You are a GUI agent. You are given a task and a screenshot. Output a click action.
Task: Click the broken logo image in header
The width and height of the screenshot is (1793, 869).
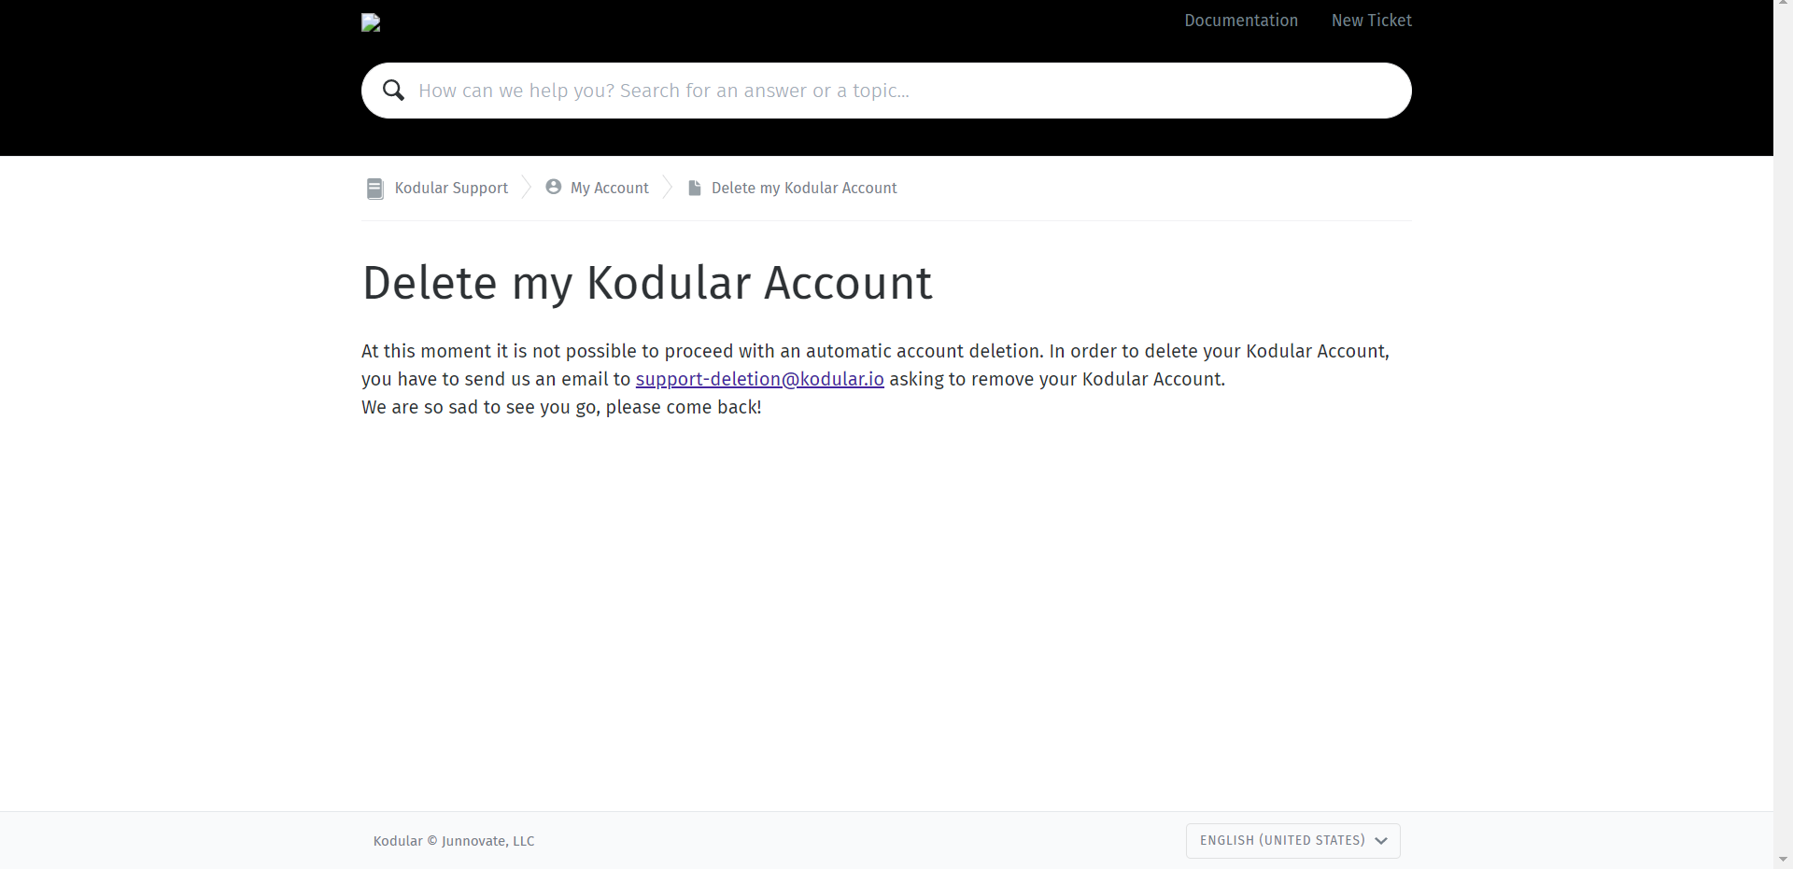pyautogui.click(x=371, y=22)
